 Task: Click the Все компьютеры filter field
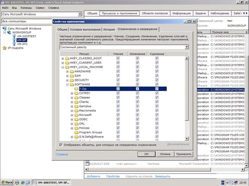tap(26, 21)
